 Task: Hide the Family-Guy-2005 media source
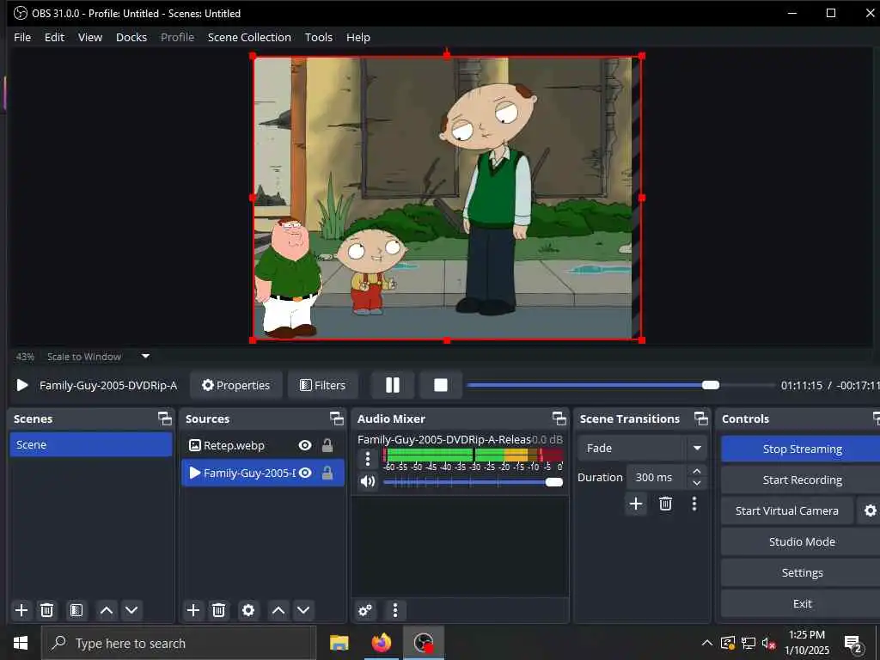(x=305, y=473)
